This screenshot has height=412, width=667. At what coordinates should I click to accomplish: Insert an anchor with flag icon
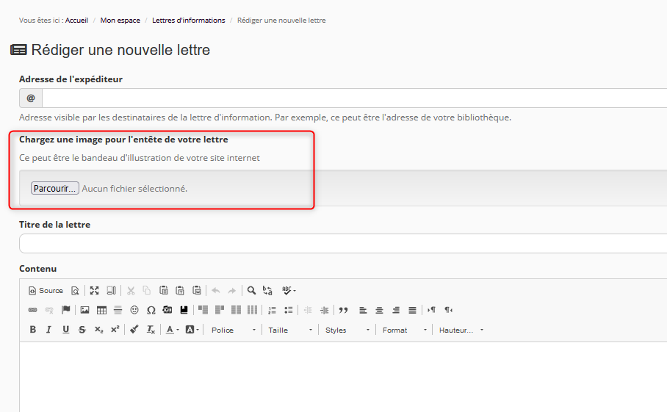tap(66, 310)
